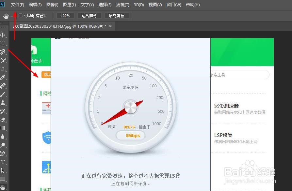Click the 100% zoom value field

pos(65,15)
